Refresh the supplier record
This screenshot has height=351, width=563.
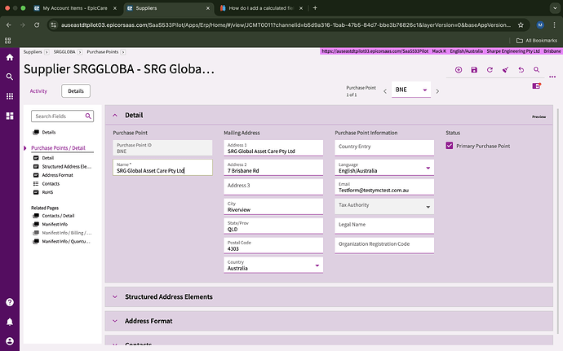point(490,70)
